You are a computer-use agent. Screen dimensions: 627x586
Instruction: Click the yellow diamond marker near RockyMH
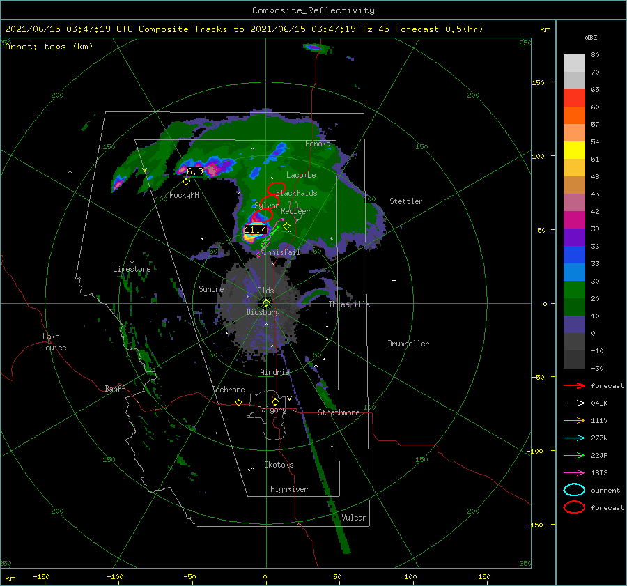point(186,182)
